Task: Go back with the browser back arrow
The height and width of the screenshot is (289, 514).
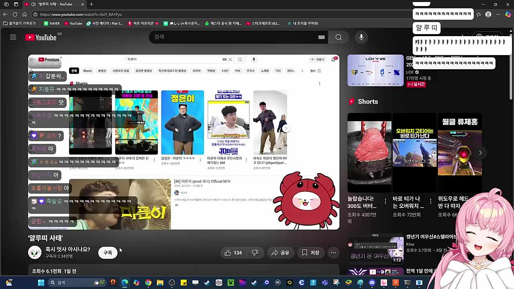Action: [x=5, y=14]
